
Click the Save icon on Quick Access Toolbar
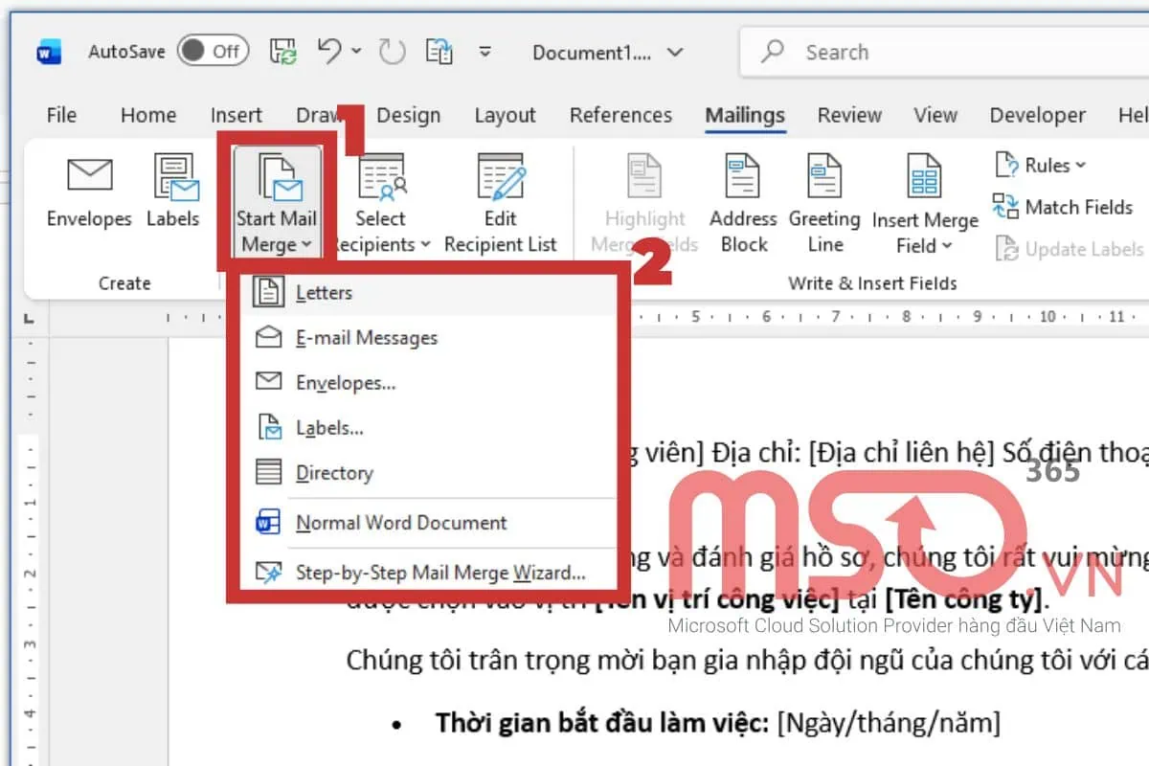click(282, 51)
